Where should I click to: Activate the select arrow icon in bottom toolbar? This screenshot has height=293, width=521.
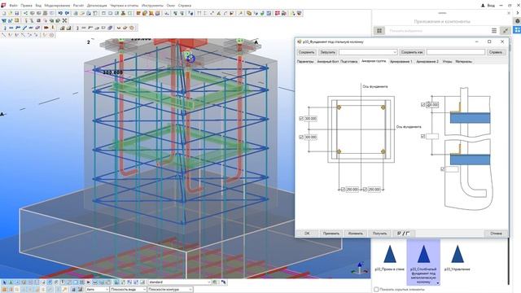(x=4, y=282)
